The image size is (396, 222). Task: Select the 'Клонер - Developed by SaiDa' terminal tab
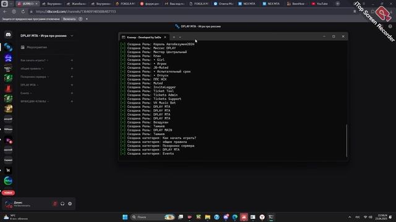144,37
